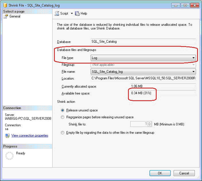This screenshot has width=202, height=181.
Task: Select the General page icon
Action: pyautogui.click(x=6, y=17)
